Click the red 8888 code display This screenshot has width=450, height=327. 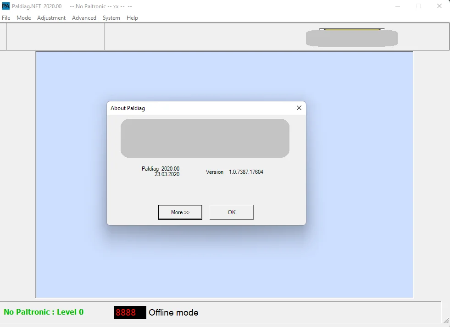(x=130, y=312)
